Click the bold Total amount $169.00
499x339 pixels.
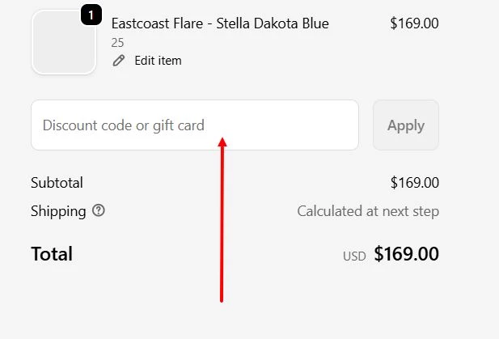coord(406,255)
